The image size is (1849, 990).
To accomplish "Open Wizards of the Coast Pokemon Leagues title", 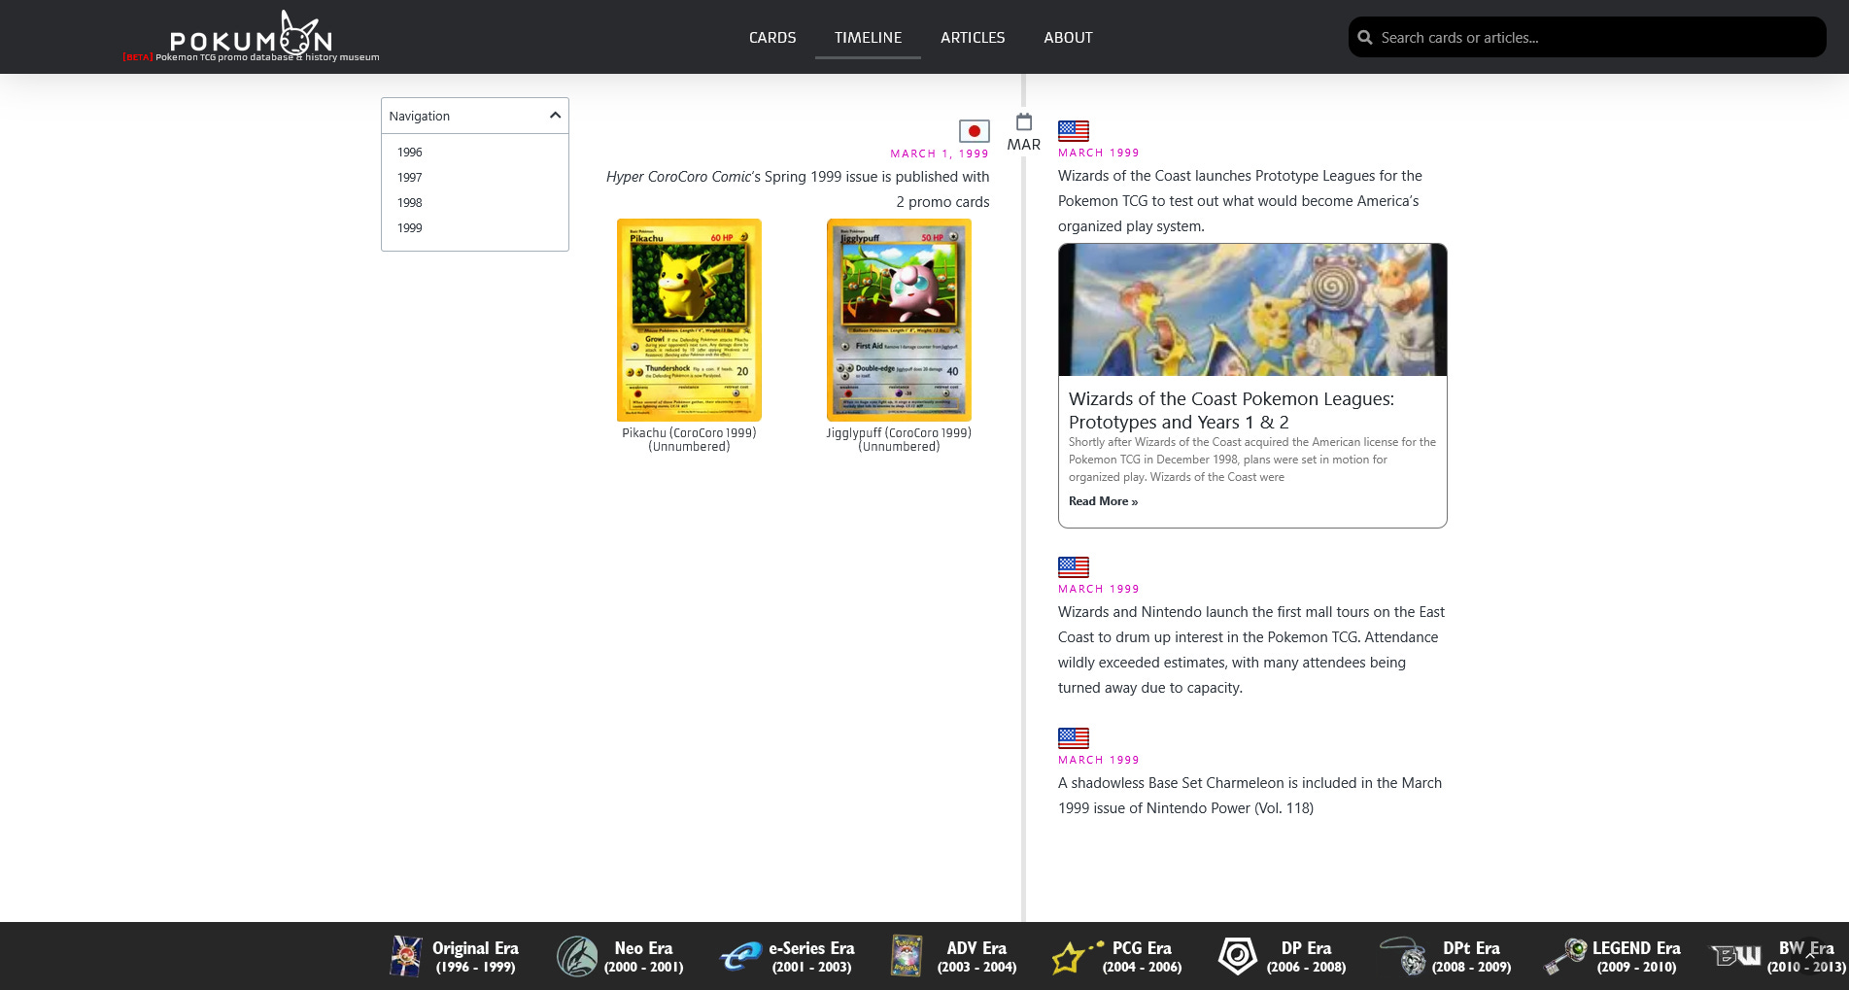I will click(x=1231, y=410).
